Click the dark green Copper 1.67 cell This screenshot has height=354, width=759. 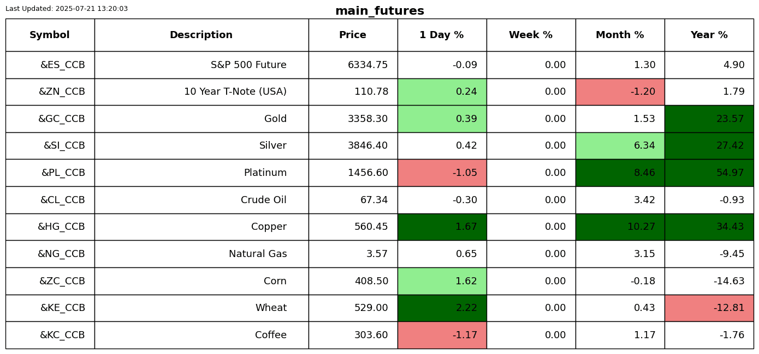click(x=442, y=227)
